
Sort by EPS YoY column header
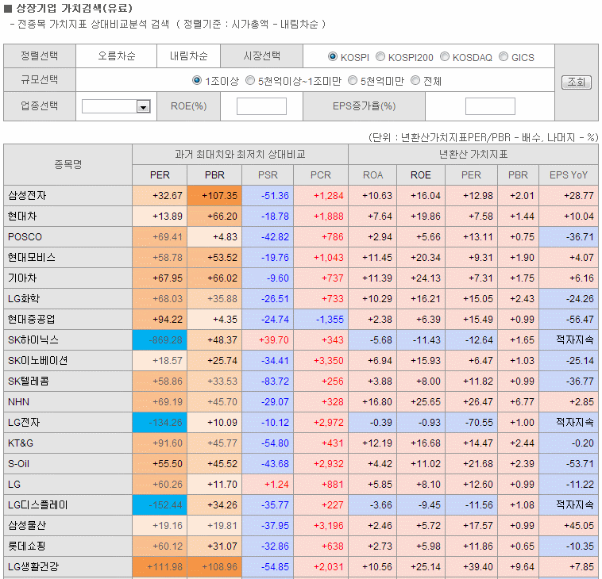(x=569, y=175)
